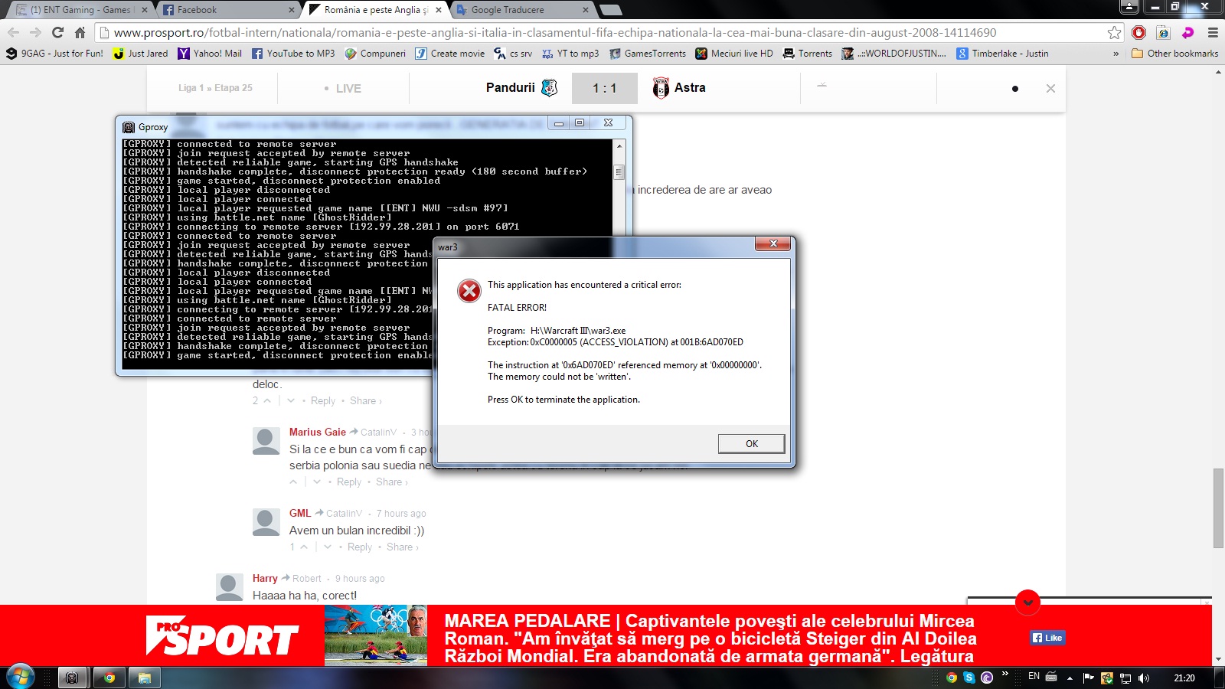Click the browser back arrow
Screen dimensions: 1225x689
pos(13,32)
